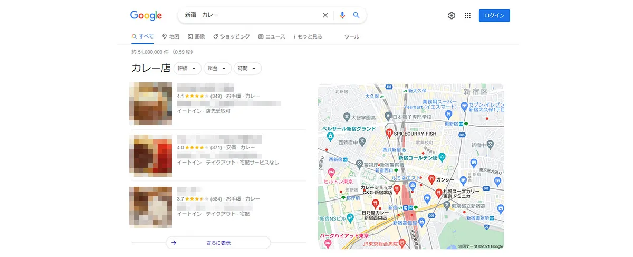Click the 大智学園高 school marker
The image size is (633, 257).
(x=346, y=116)
